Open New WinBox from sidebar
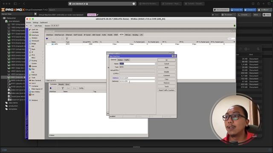This screenshot has height=153, width=273. [36, 92]
